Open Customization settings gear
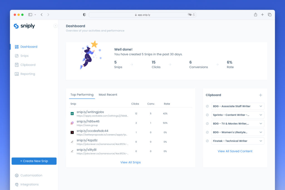Image resolution: width=285 pixels, height=190 pixels. click(17, 176)
